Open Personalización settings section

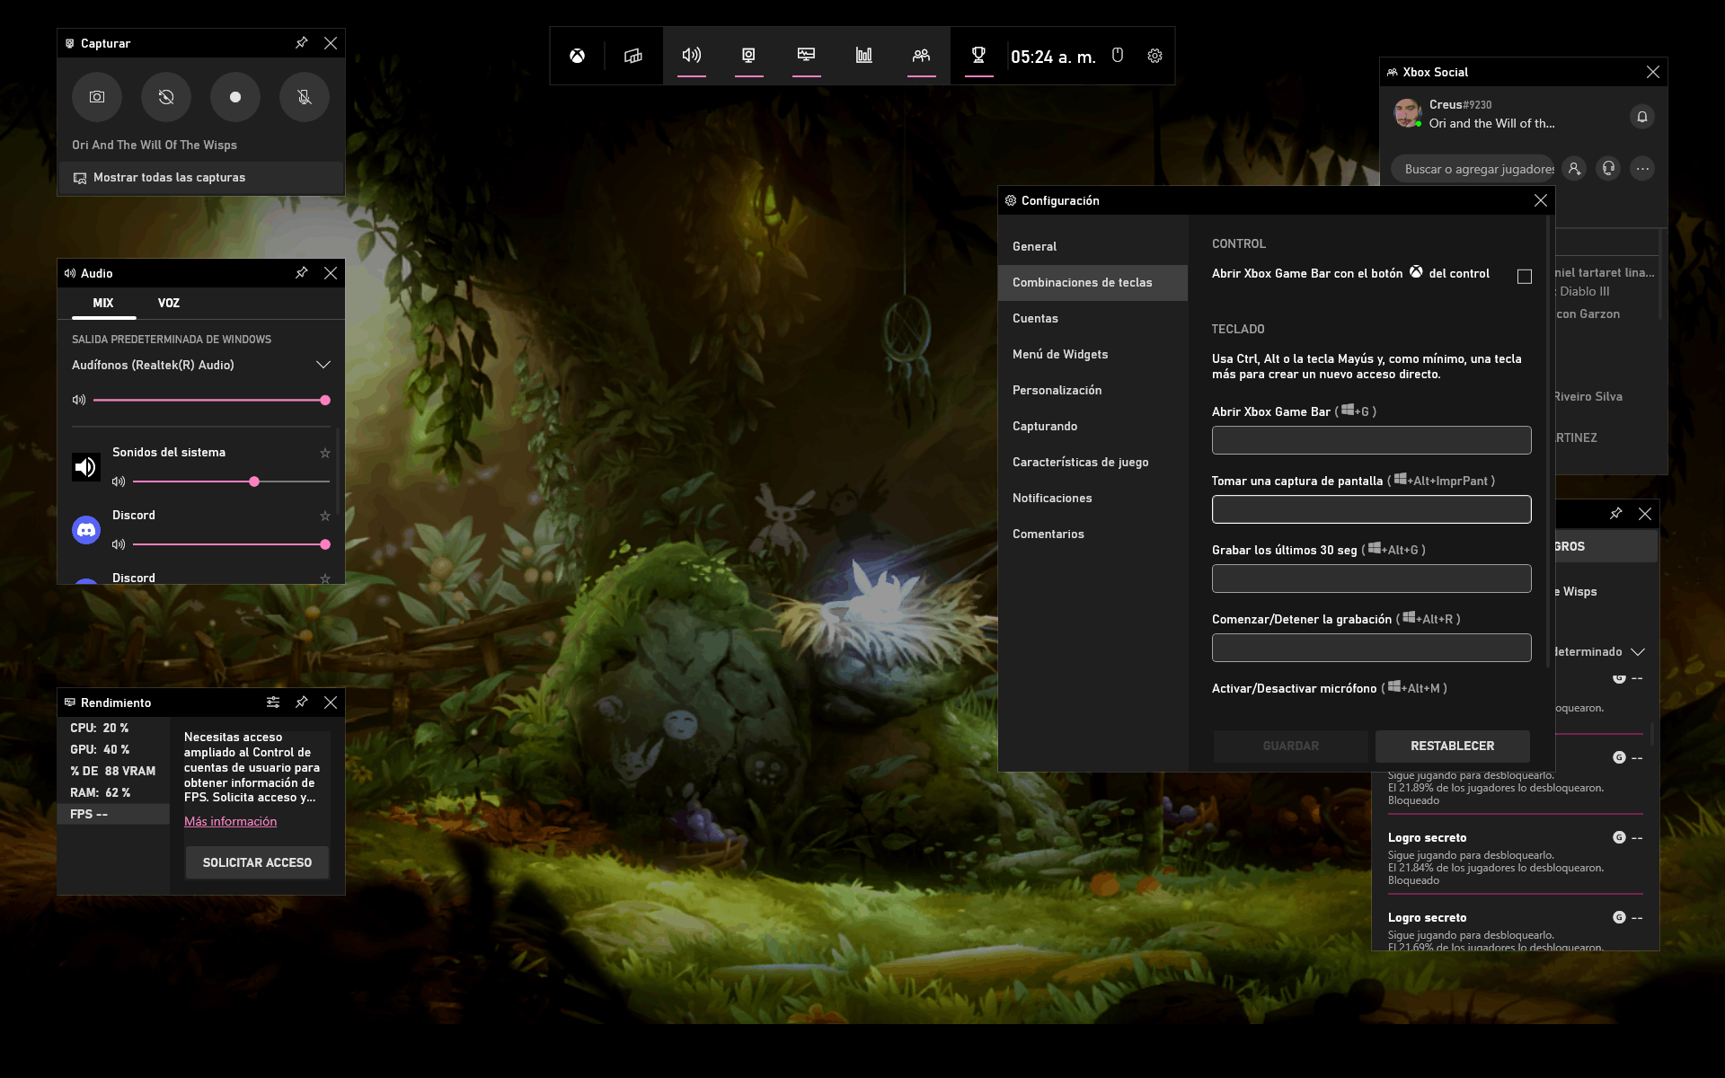click(x=1092, y=391)
